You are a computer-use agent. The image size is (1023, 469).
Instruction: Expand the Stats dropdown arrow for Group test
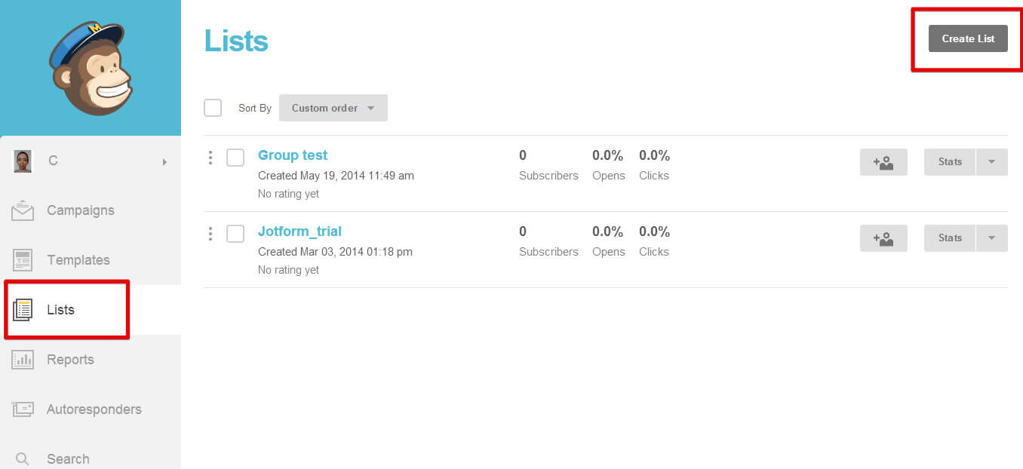click(992, 162)
